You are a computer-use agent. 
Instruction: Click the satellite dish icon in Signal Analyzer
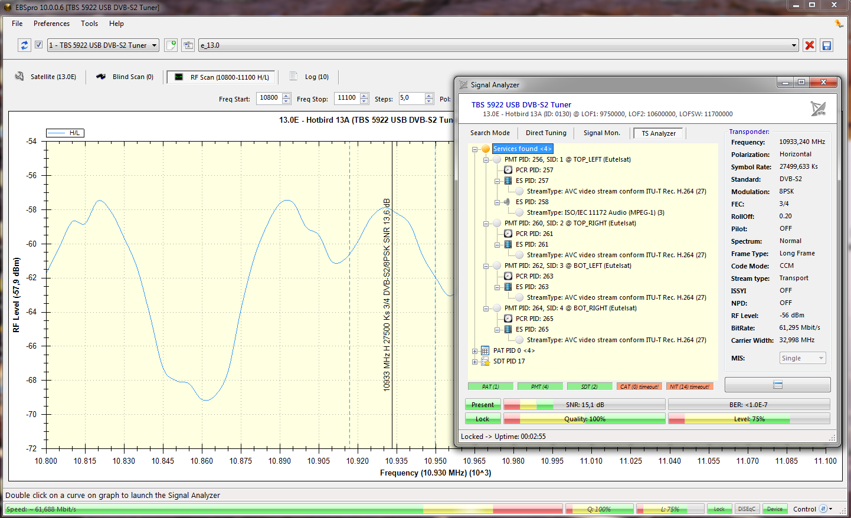(818, 108)
